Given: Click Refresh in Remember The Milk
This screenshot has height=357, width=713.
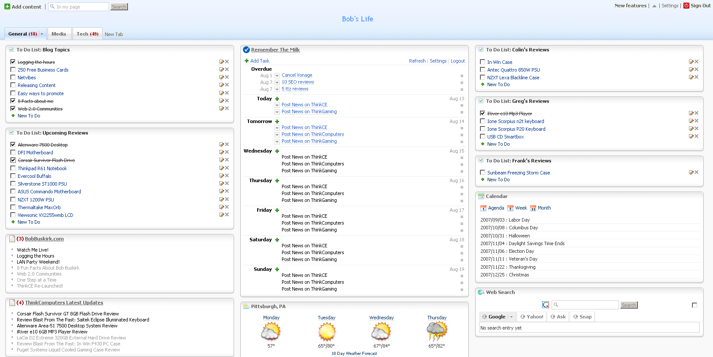Looking at the screenshot, I should [417, 61].
